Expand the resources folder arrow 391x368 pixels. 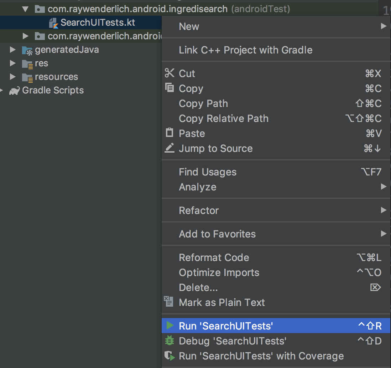click(x=13, y=77)
